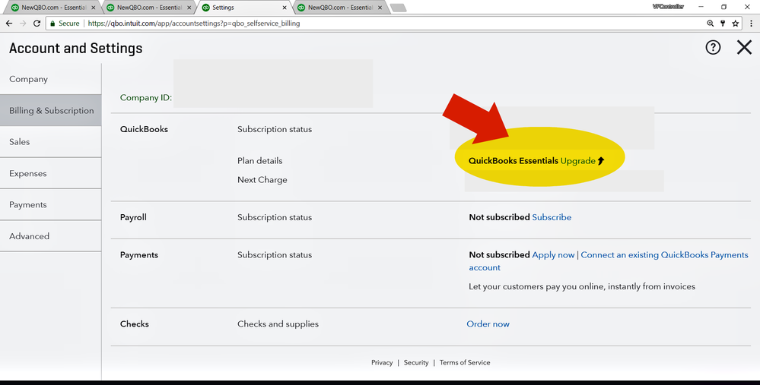
Task: Open the Privacy footer link
Action: coord(382,362)
